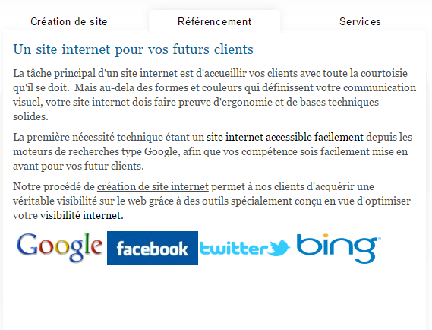
Task: Click bold text "site internet accessible facilement"
Action: 285,137
